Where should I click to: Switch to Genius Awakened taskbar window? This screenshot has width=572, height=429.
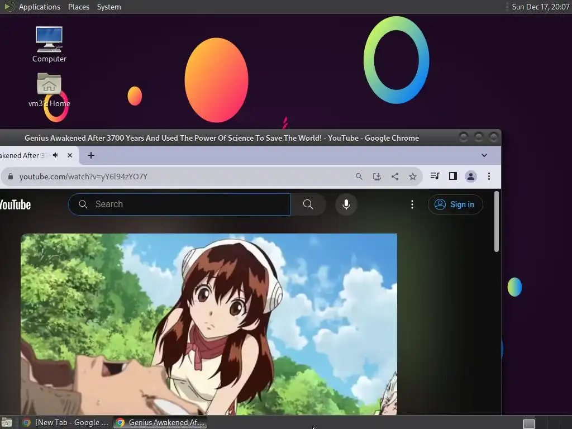point(160,422)
